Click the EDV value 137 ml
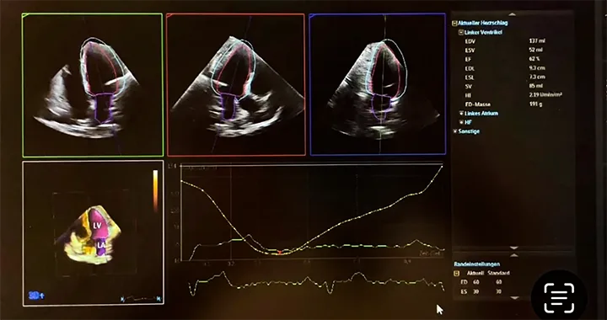The width and height of the screenshot is (607, 320). [x=537, y=40]
